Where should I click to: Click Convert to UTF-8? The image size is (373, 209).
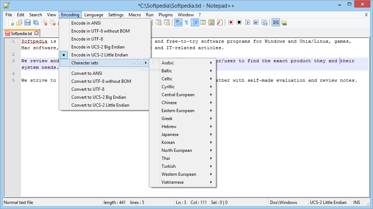click(105, 89)
